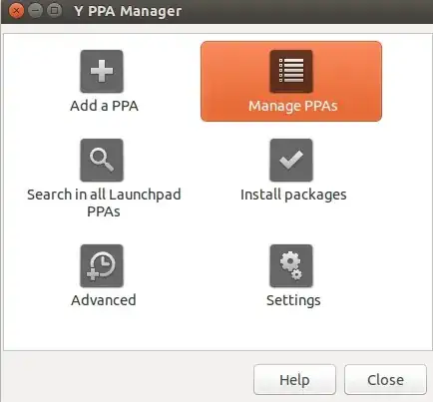The width and height of the screenshot is (433, 402).
Task: Open the Settings gears icon
Action: (x=291, y=266)
